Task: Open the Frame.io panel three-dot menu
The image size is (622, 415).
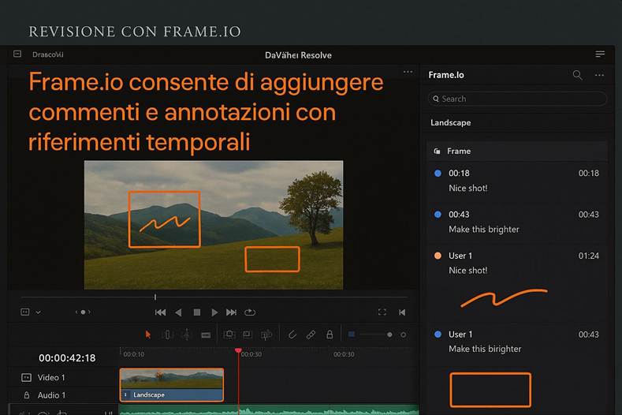Action: pyautogui.click(x=599, y=75)
